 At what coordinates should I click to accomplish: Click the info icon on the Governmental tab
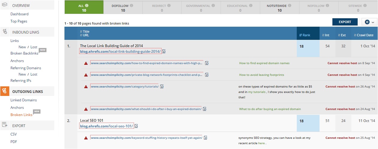coord(213,5)
